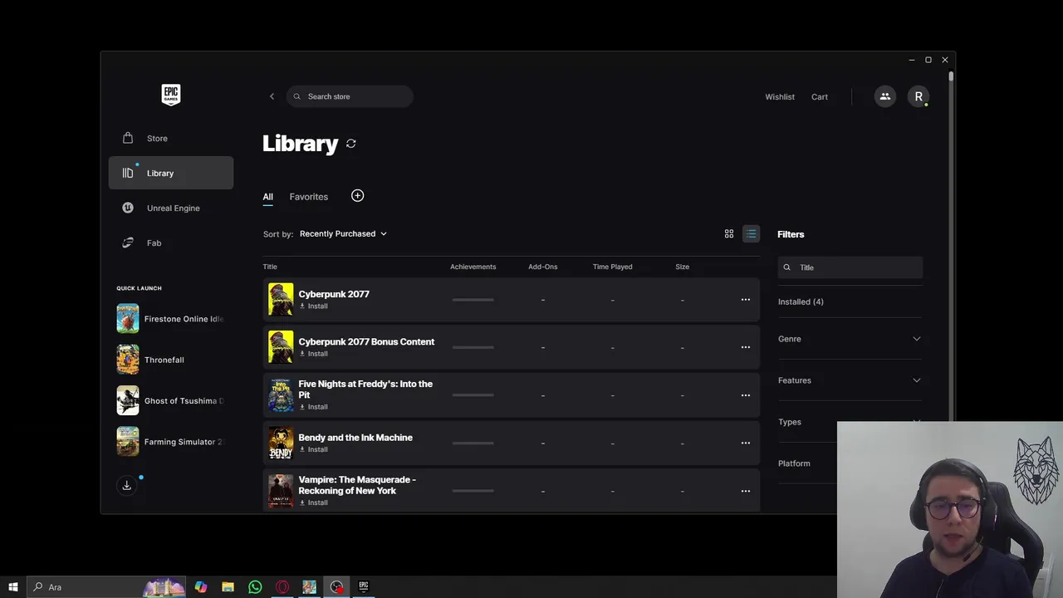Launch Ghost of Tsushima from Quick Launch
Image resolution: width=1063 pixels, height=598 pixels.
[171, 400]
